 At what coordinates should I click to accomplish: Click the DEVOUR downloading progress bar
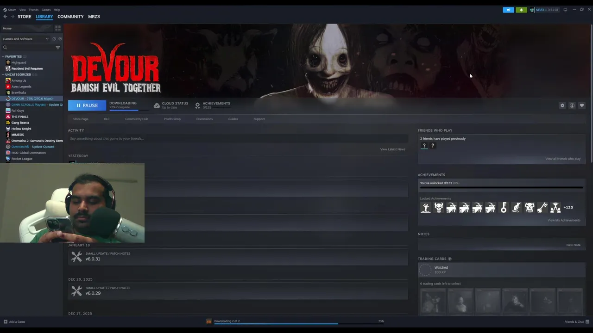click(x=128, y=110)
